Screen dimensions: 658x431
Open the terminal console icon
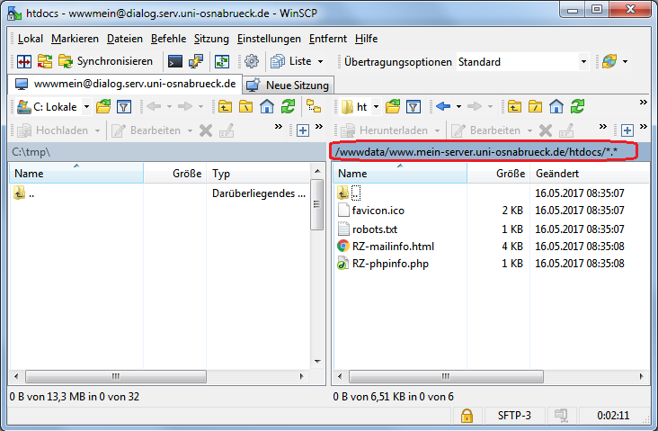[175, 61]
